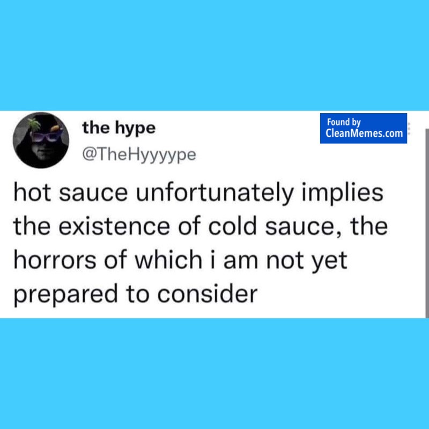The image size is (429, 429).
Task: Click the CleanMemes.com text in the badge
Action: click(x=364, y=133)
